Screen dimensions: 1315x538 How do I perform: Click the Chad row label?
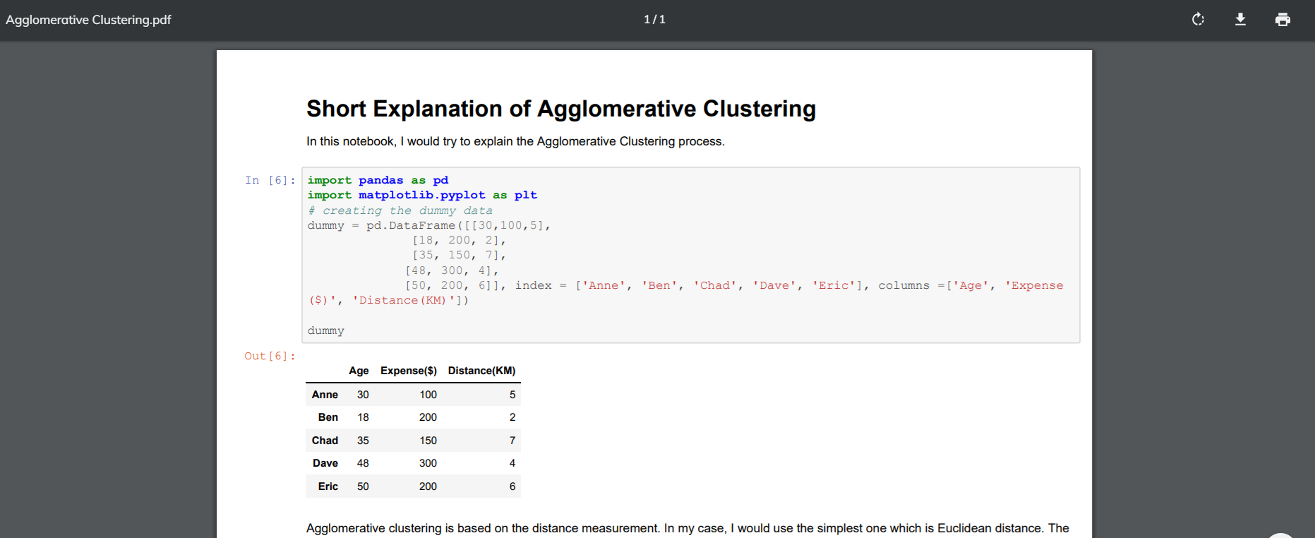coord(325,441)
